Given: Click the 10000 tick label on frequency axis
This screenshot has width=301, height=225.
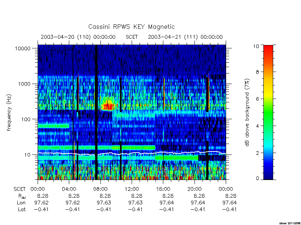Looking at the screenshot, I should 23,48.
